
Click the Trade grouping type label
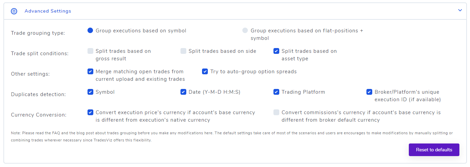(x=38, y=33)
